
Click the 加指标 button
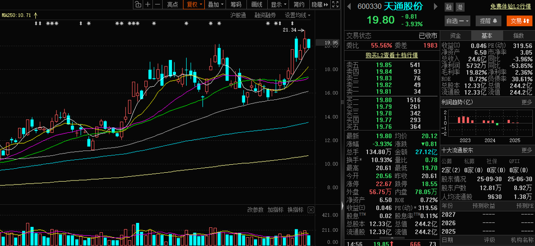coord(275,210)
